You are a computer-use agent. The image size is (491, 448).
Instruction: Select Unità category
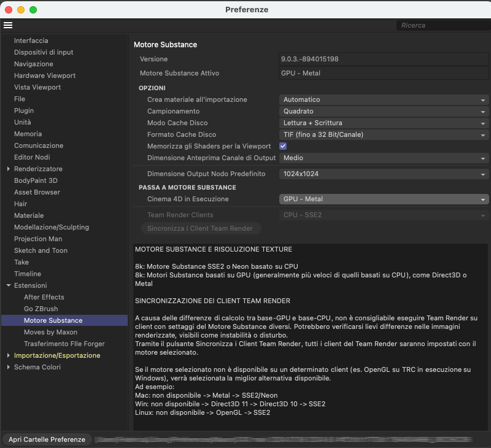[23, 122]
